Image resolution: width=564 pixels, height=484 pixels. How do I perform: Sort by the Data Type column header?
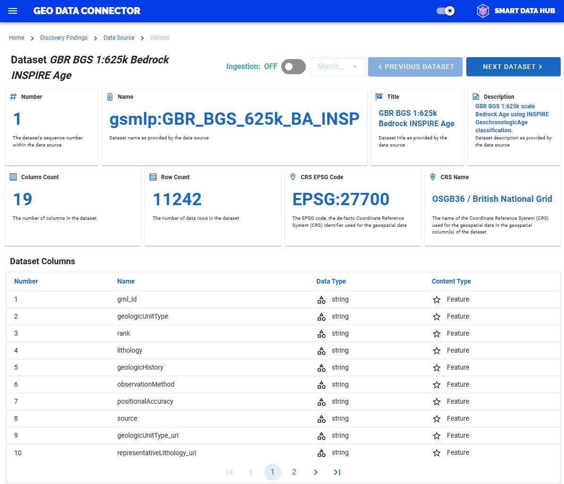pyautogui.click(x=331, y=281)
